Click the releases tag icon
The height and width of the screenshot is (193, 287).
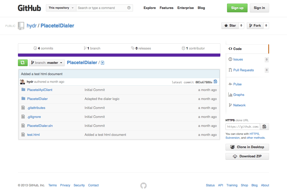[133, 48]
